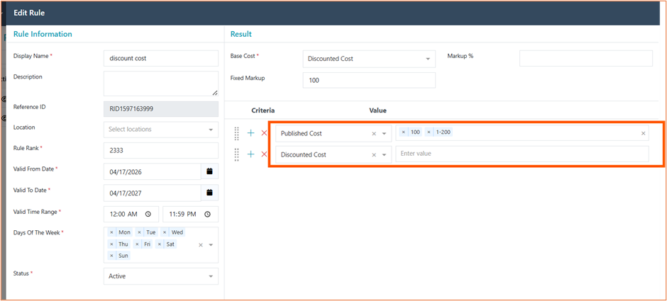Click the Rule Information heading
Viewport: 667px width, 301px height.
click(43, 34)
